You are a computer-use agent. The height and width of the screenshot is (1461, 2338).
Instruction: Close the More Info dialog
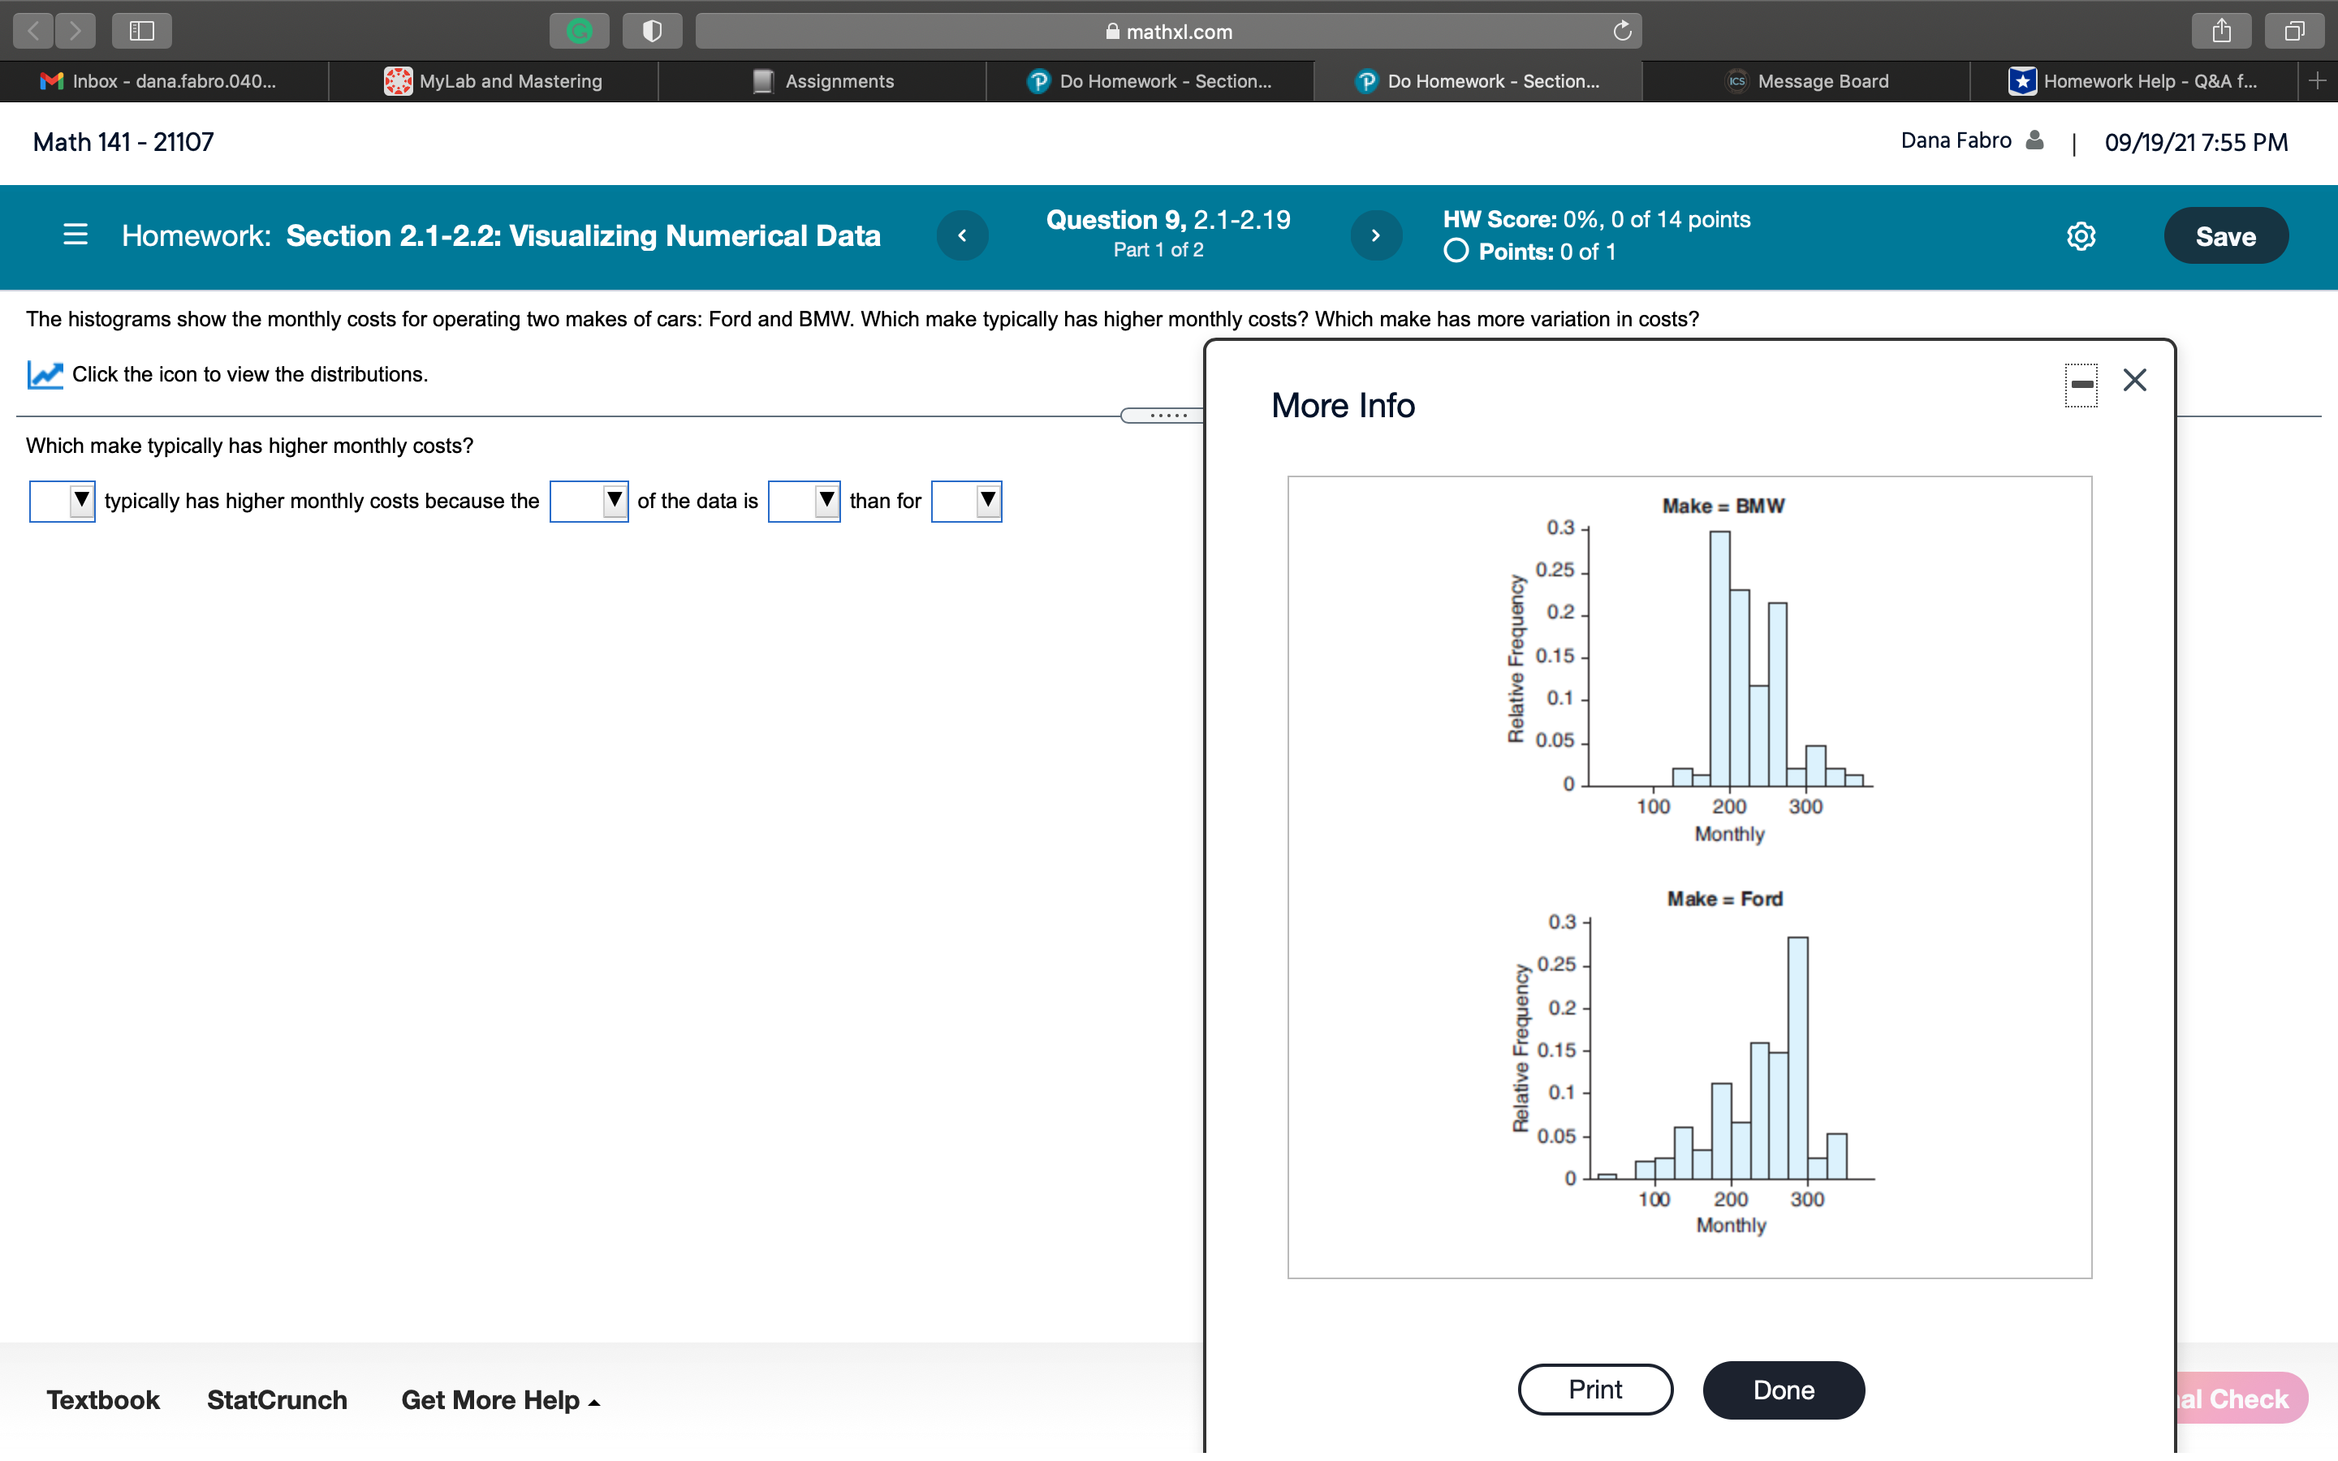[x=2134, y=380]
